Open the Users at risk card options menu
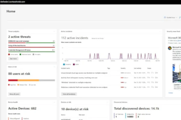The height and width of the screenshot is (120, 181). coord(54,67)
